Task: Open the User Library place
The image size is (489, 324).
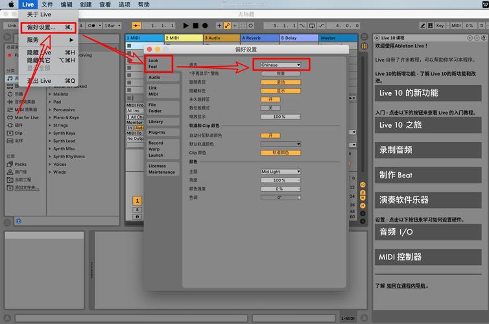Action: pos(17,172)
